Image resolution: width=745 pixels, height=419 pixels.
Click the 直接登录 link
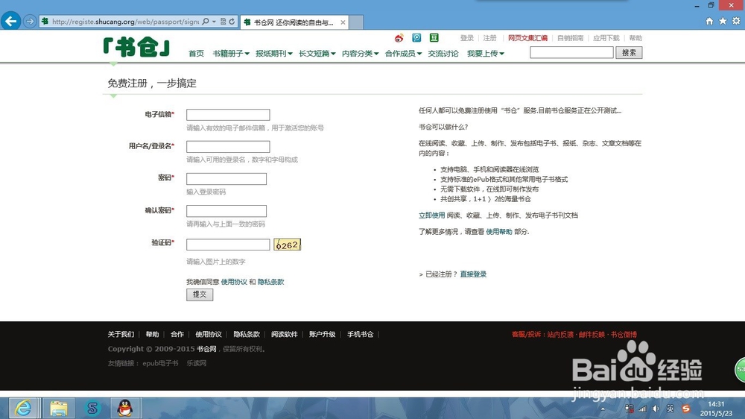click(x=473, y=274)
